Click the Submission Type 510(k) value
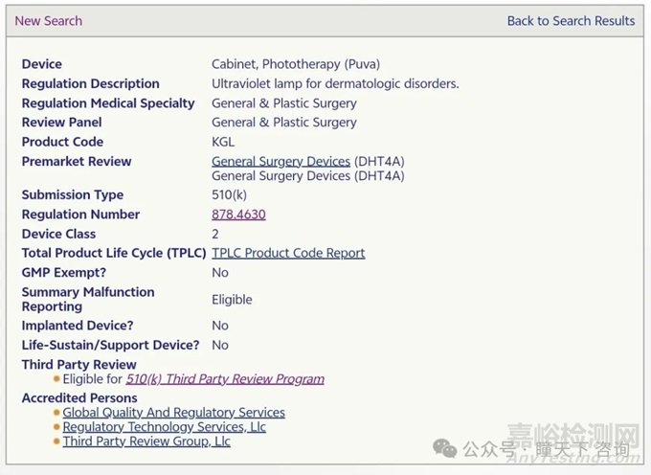The width and height of the screenshot is (651, 475). pyautogui.click(x=229, y=194)
